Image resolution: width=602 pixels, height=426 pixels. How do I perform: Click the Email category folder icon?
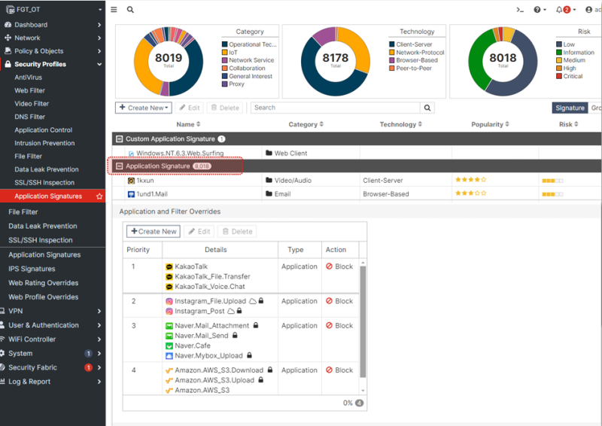pyautogui.click(x=269, y=194)
